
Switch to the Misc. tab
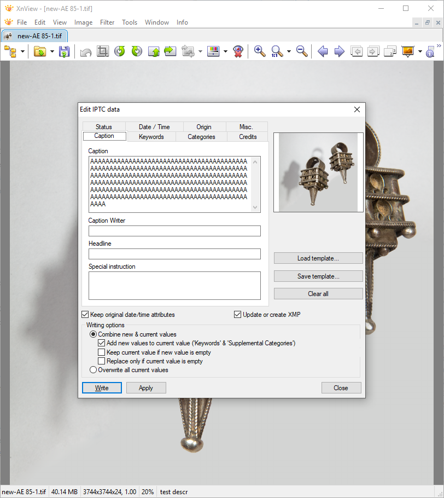(246, 127)
